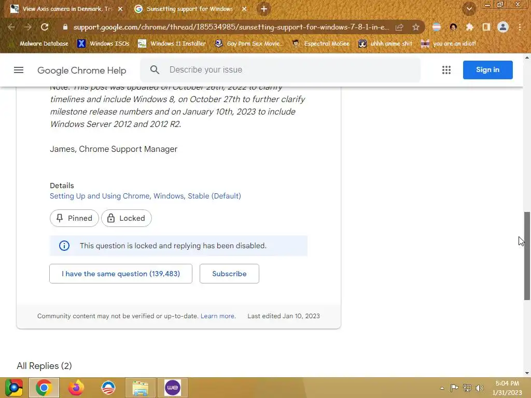Open the you are an idiot! bookmark

[449, 44]
